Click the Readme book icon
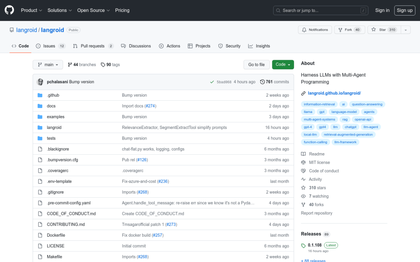The image size is (420, 262). tap(303, 154)
